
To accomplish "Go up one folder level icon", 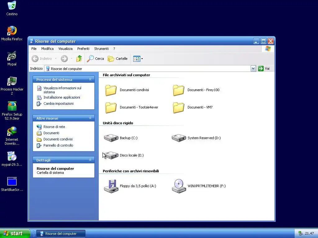I will pos(79,59).
